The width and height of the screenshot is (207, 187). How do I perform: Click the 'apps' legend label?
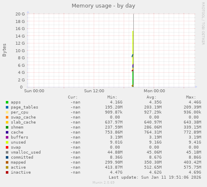pos(16,102)
